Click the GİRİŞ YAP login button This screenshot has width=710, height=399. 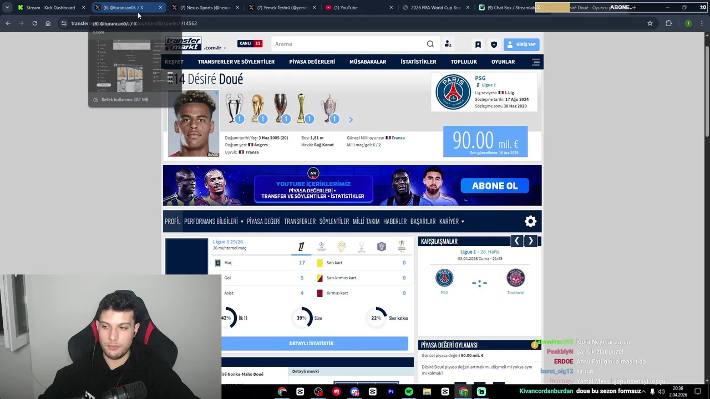click(x=521, y=44)
